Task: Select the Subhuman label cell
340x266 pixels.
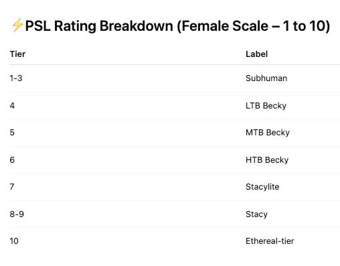Action: point(266,78)
